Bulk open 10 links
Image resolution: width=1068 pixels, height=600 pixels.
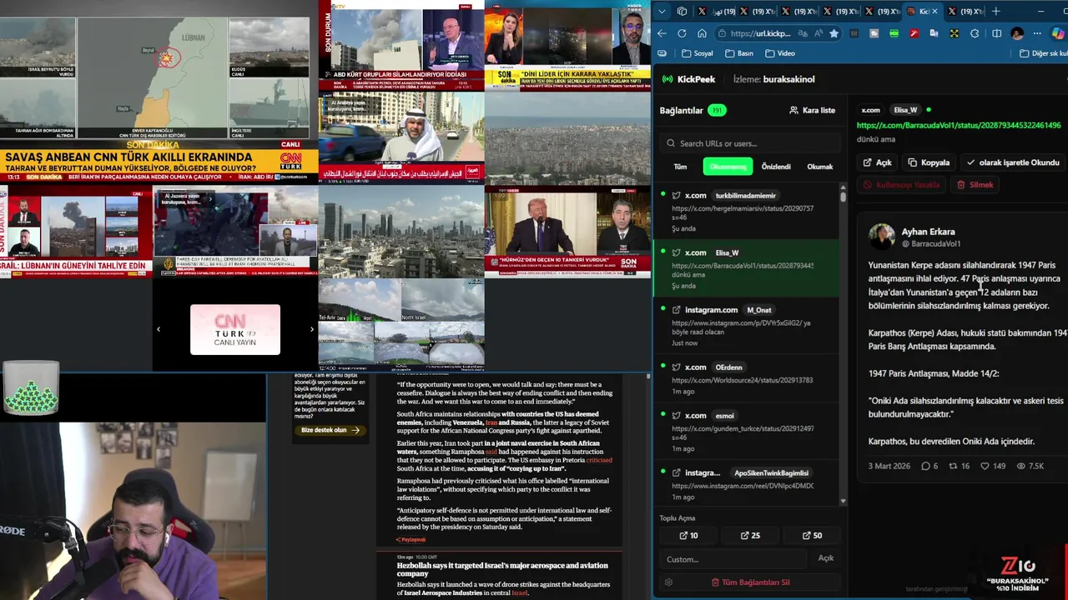coord(688,536)
